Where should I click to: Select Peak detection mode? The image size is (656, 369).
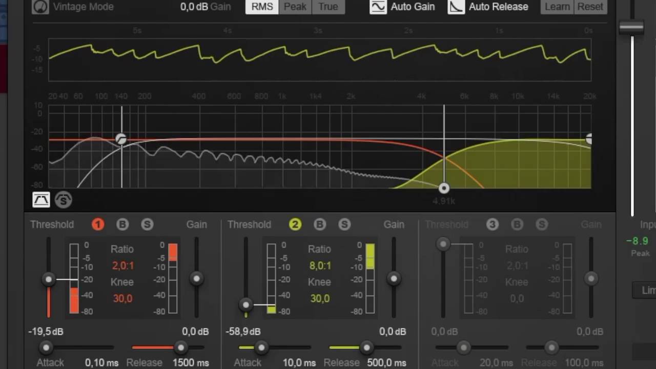click(x=295, y=7)
